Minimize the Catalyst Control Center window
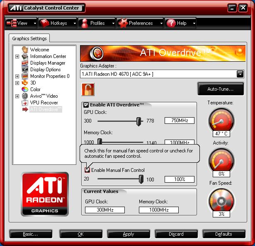Viewport: 255px width, 246px height. click(232, 8)
